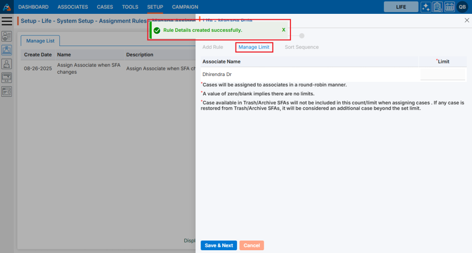Open the AI sparkle assistant icon

point(426,7)
